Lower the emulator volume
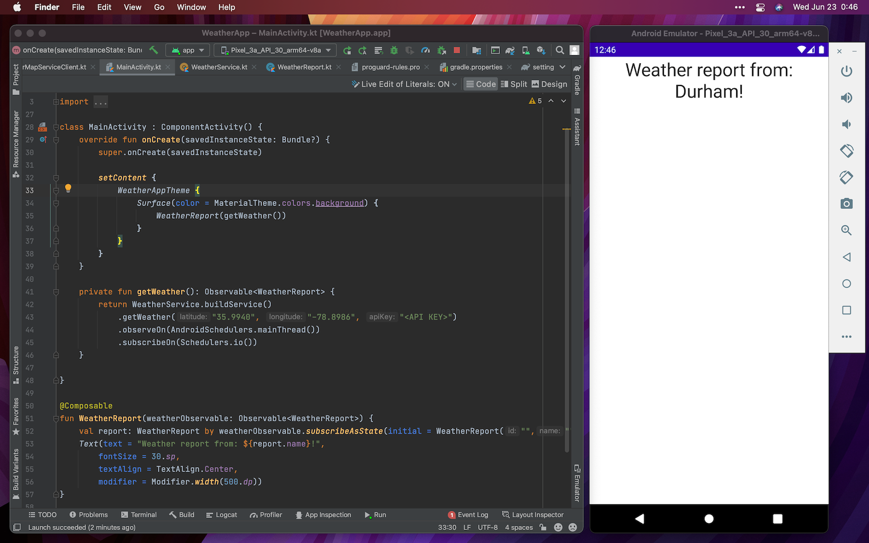 pyautogui.click(x=846, y=124)
